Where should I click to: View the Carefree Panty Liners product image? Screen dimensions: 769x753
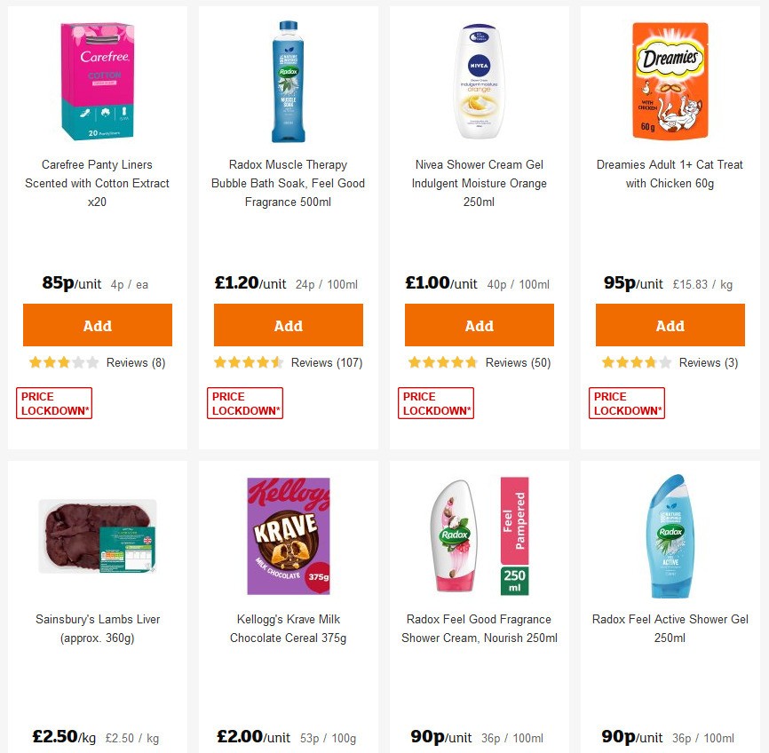[x=97, y=80]
